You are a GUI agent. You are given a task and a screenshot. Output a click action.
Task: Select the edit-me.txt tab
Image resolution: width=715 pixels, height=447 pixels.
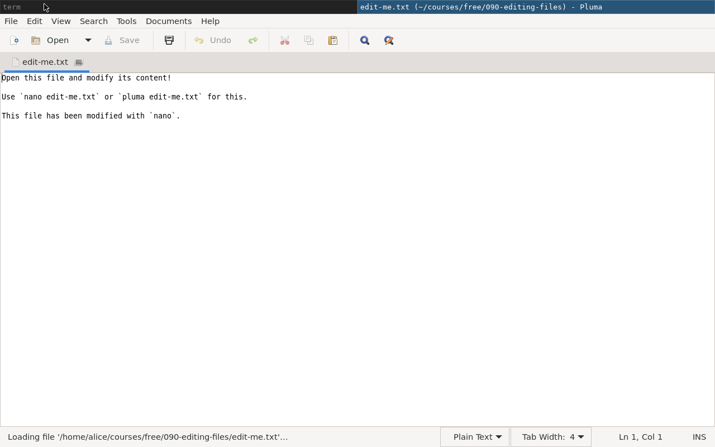click(45, 62)
